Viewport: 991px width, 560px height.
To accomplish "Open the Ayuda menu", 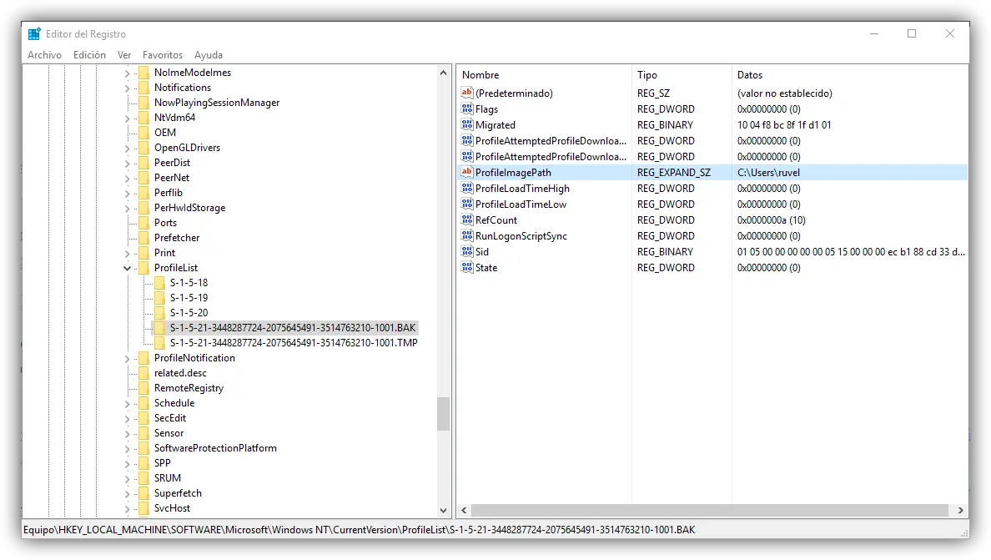I will pyautogui.click(x=208, y=55).
